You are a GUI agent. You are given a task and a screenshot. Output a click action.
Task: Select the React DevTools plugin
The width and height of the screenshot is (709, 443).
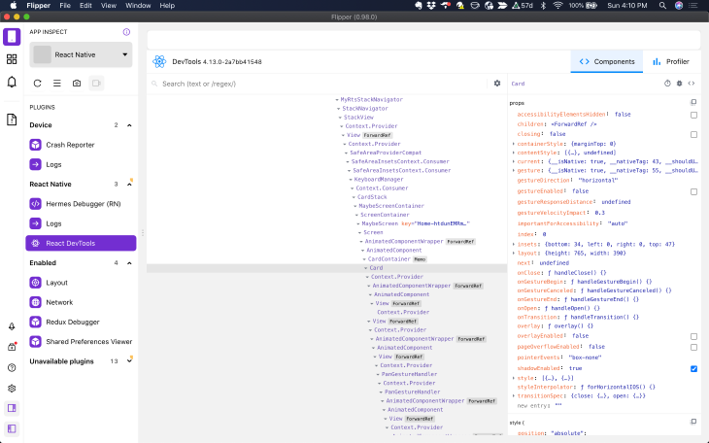(x=81, y=243)
